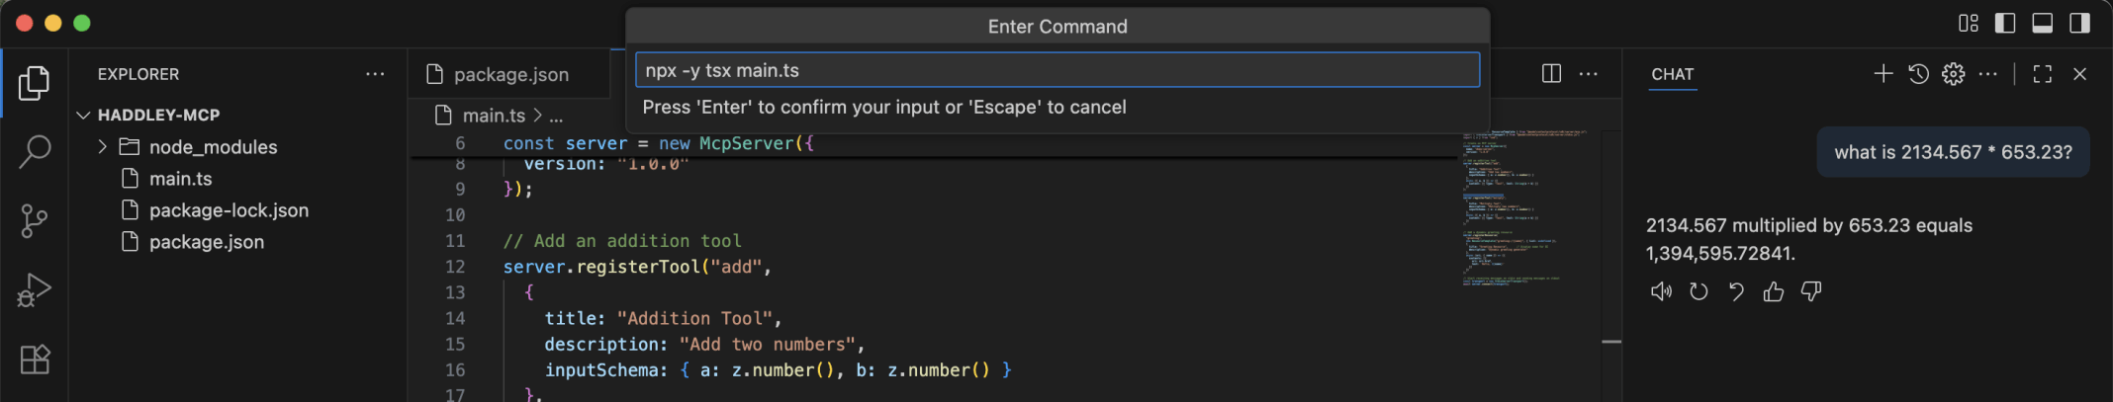2113x402 pixels.
Task: Click thumbs up on chat response
Action: pos(1774,291)
